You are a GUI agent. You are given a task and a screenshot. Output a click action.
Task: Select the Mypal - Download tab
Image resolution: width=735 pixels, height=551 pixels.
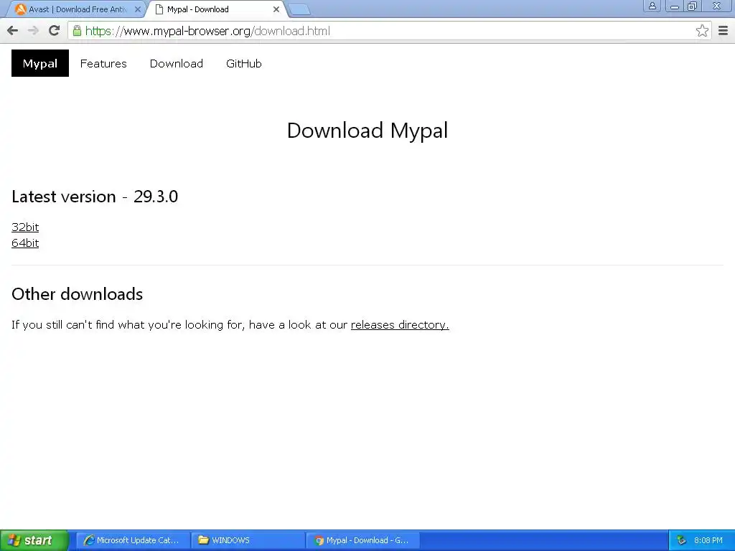(x=217, y=9)
